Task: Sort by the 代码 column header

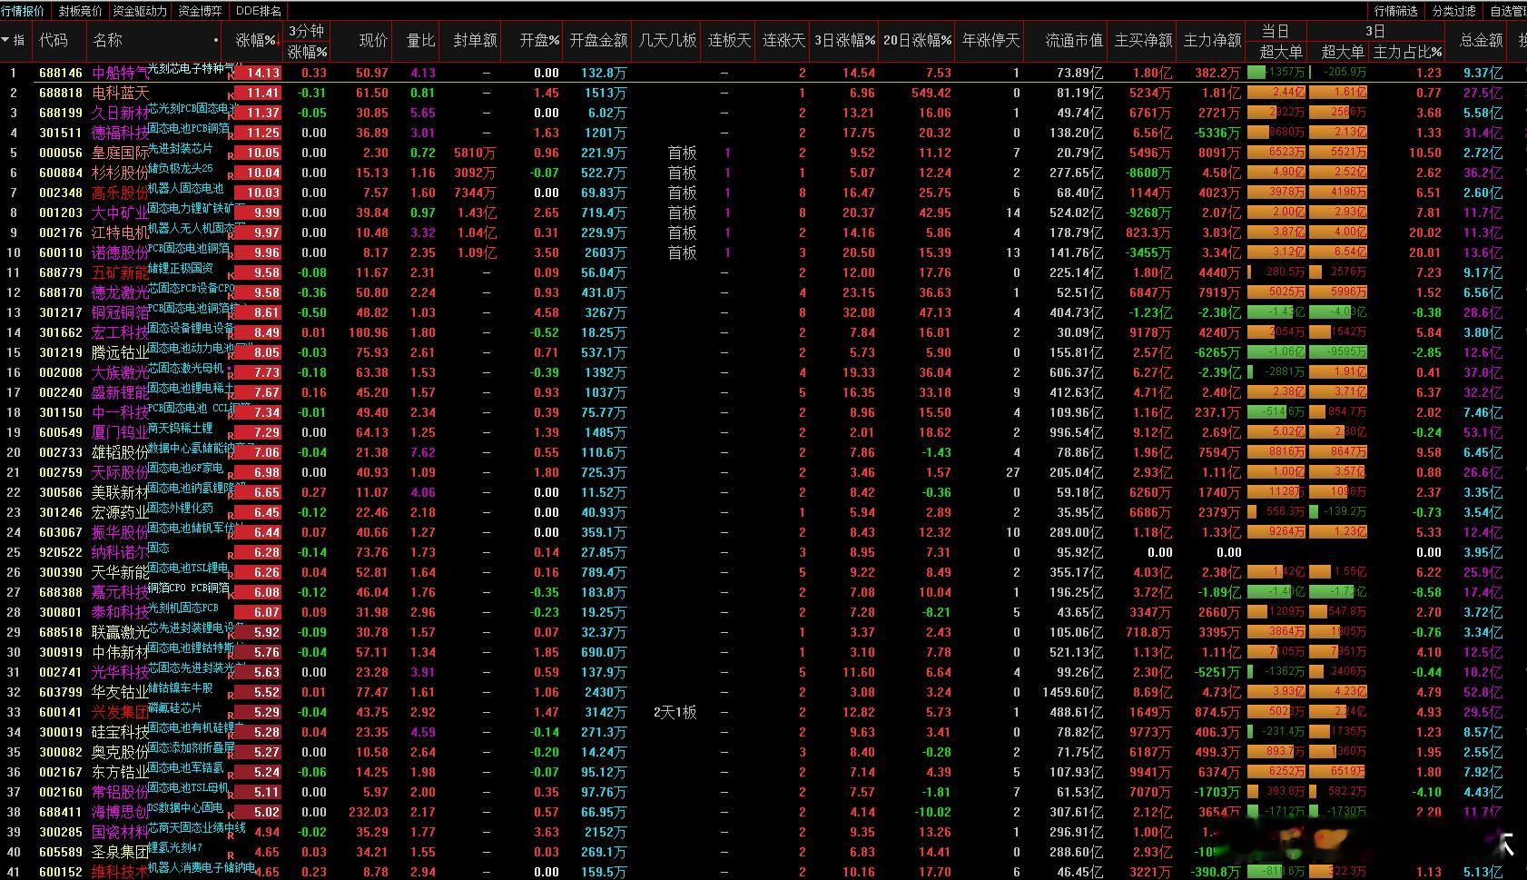Action: coord(54,41)
